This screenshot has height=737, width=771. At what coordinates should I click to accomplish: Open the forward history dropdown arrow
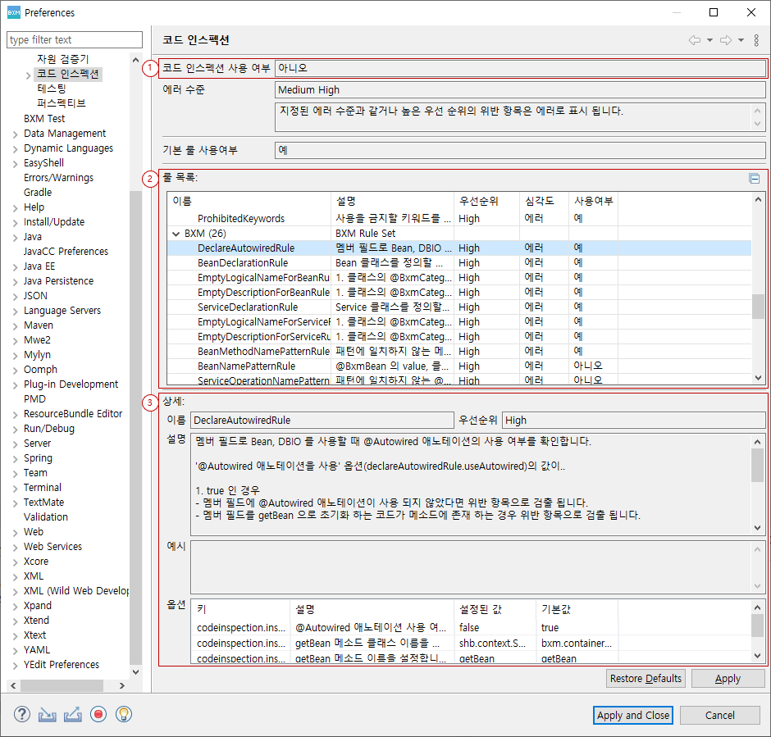741,40
